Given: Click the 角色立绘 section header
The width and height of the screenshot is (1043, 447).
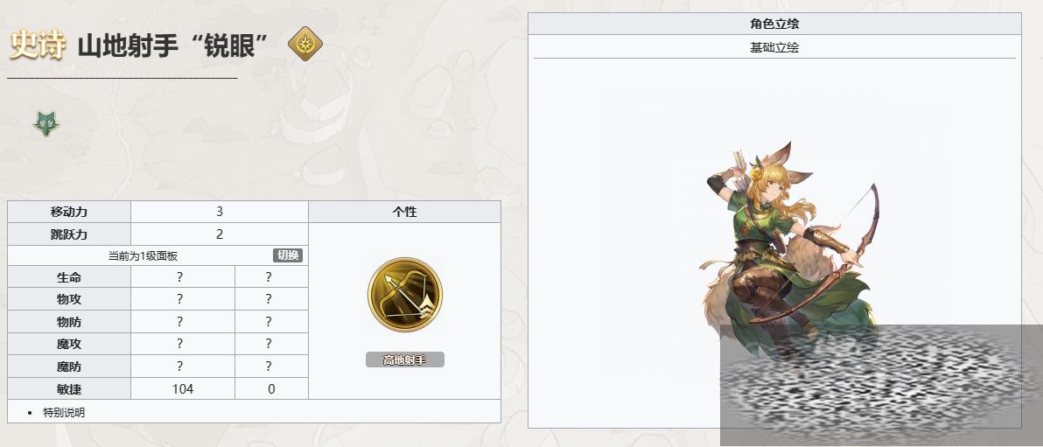Looking at the screenshot, I should point(774,24).
